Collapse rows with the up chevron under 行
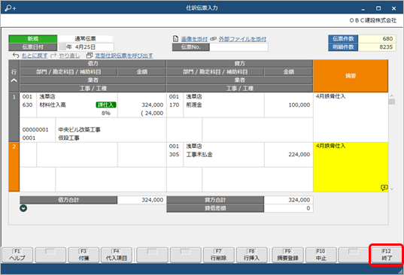This screenshot has height=275, width=404. [14, 80]
